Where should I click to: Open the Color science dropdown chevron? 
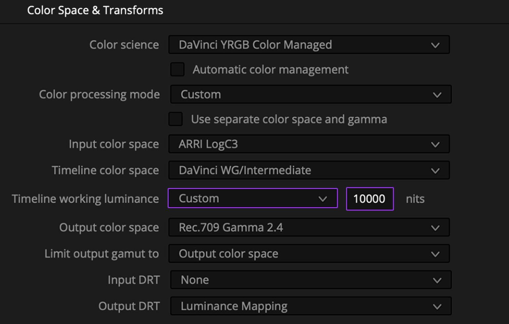(x=435, y=45)
